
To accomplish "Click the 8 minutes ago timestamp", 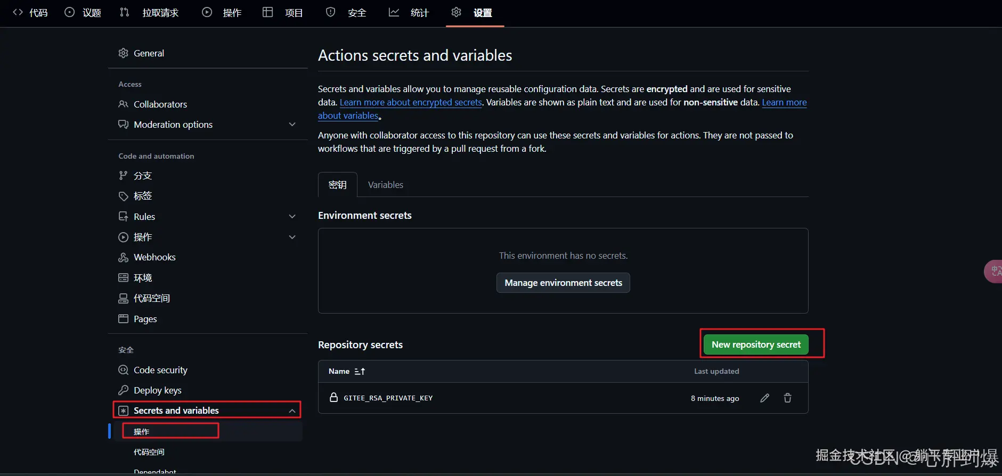I will pyautogui.click(x=715, y=398).
